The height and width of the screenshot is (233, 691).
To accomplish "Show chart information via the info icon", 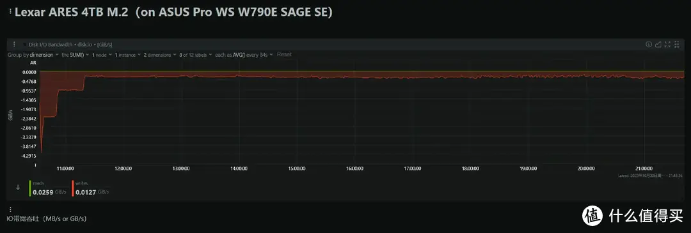I will point(649,44).
